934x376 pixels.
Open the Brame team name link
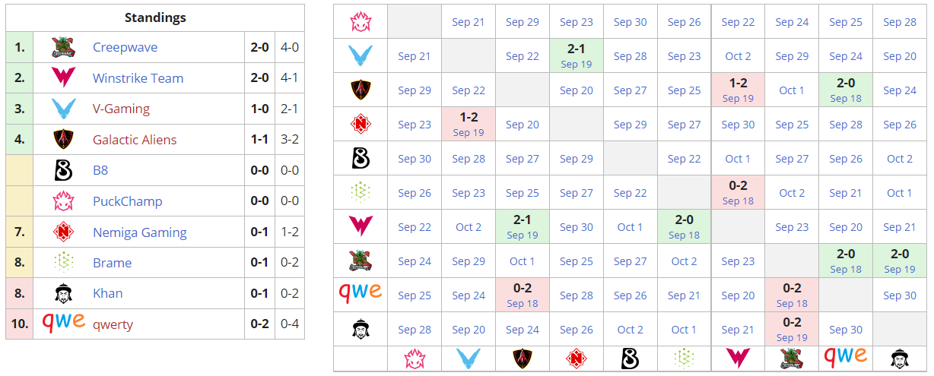pyautogui.click(x=112, y=263)
